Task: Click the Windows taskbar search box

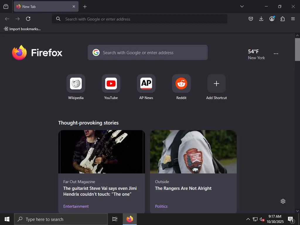Action: pos(61,219)
